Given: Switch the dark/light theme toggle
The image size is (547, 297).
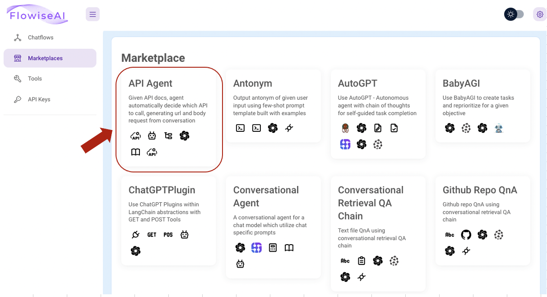Looking at the screenshot, I should [x=514, y=14].
